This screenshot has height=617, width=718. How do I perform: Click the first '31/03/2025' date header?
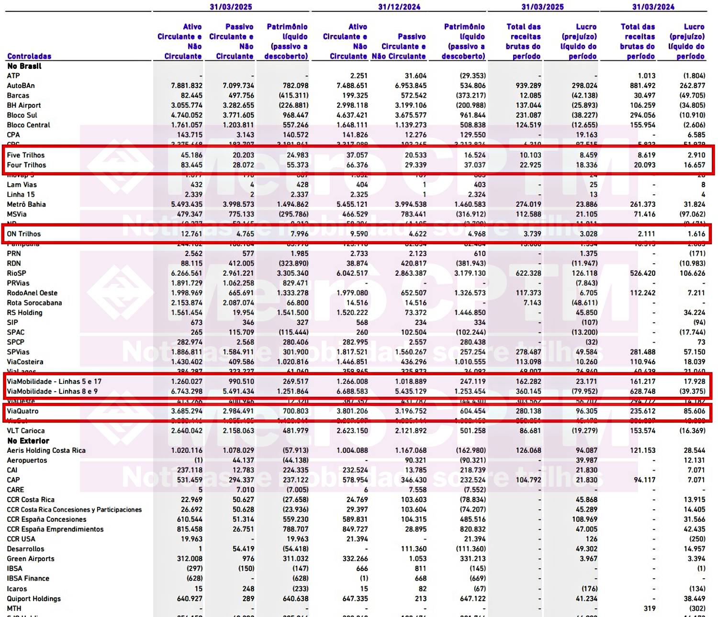pos(231,7)
